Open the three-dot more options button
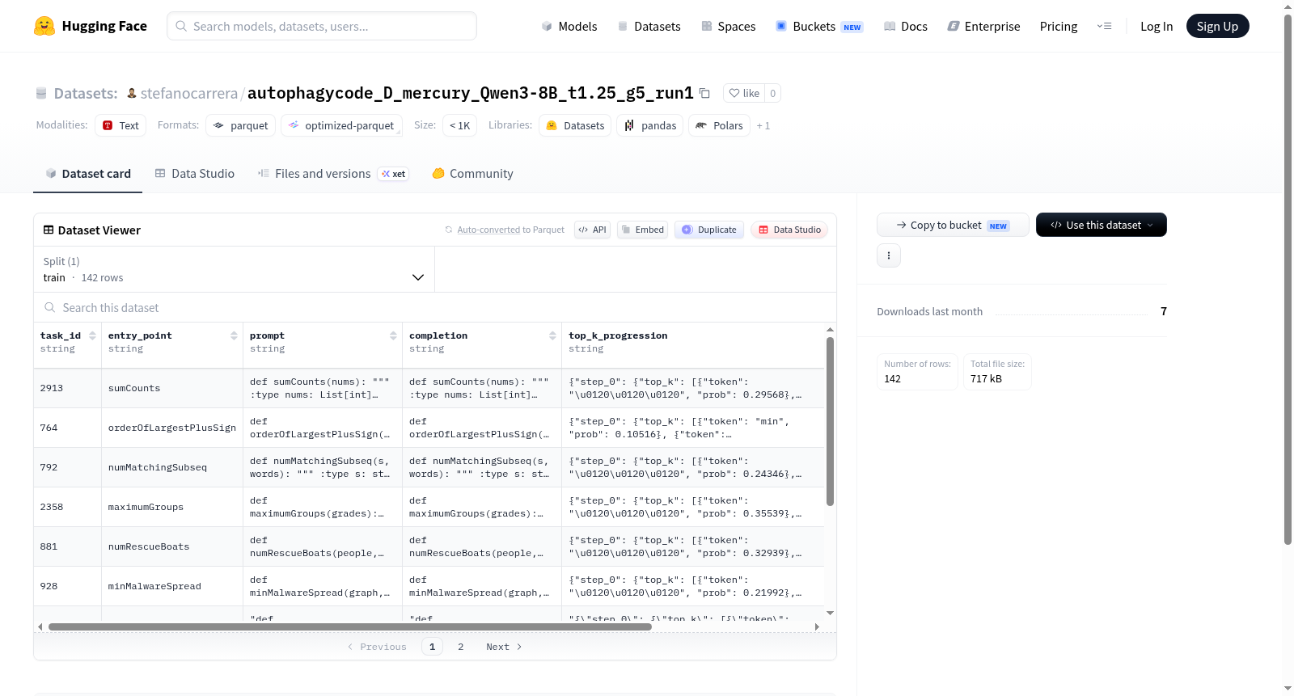 coord(889,255)
